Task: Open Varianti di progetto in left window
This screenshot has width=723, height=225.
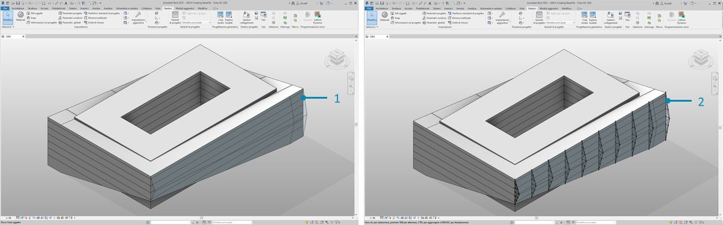Action: pyautogui.click(x=175, y=18)
